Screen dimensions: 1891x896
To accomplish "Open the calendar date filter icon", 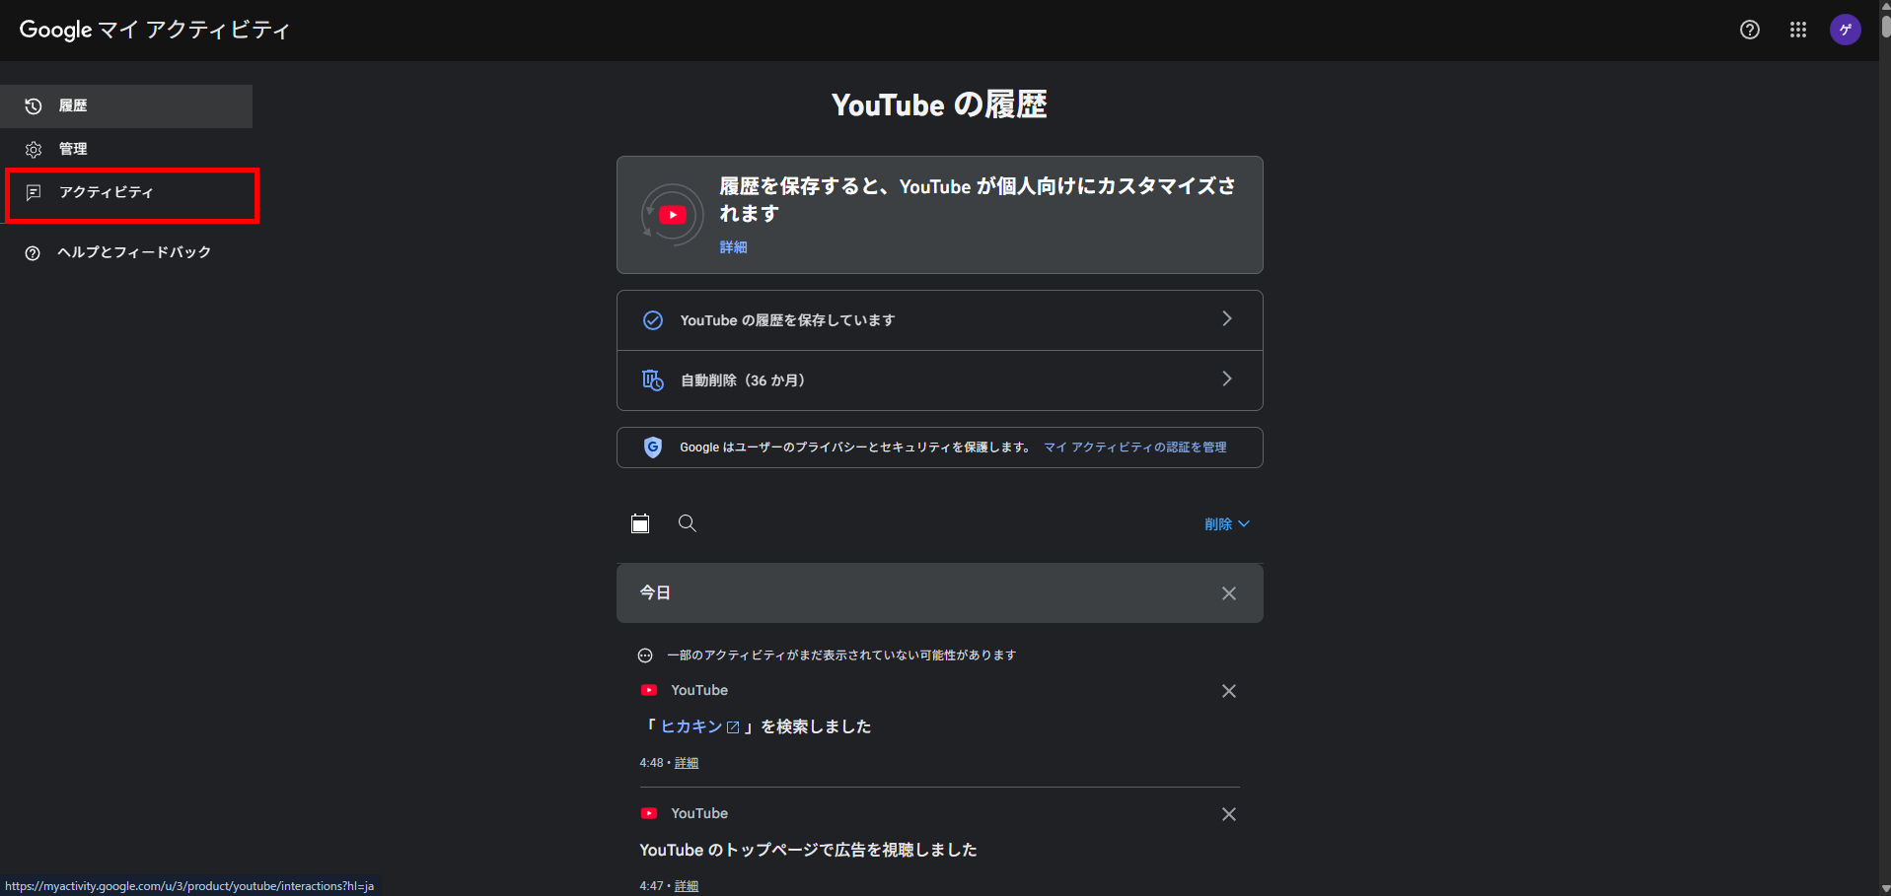I will point(640,523).
